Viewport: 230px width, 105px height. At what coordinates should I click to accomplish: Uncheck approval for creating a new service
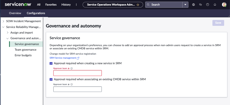(x=51, y=63)
